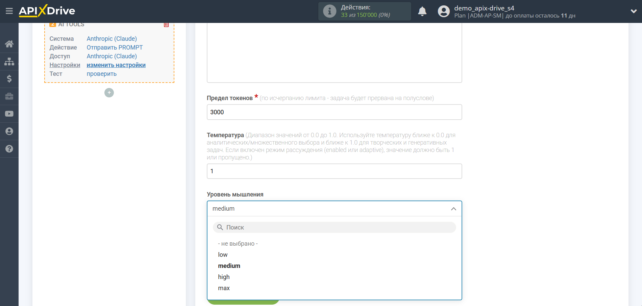Image resolution: width=642 pixels, height=306 pixels.
Task: Select 'low' thinking level option
Action: 223,255
